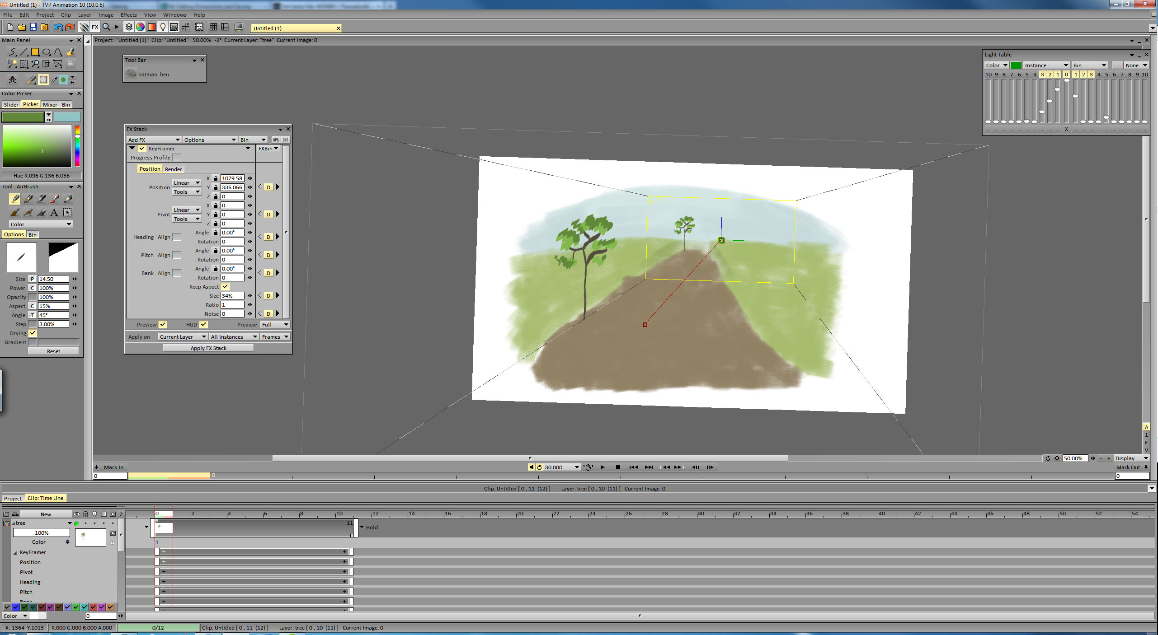The height and width of the screenshot is (635, 1158).
Task: Select the filled rectangle tool in Main Panel
Action: (x=35, y=52)
